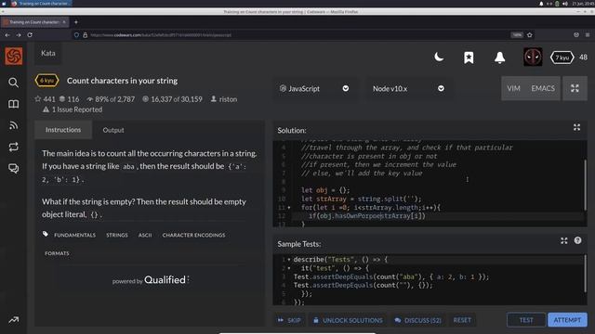Click the 116 collections icon

click(62, 99)
